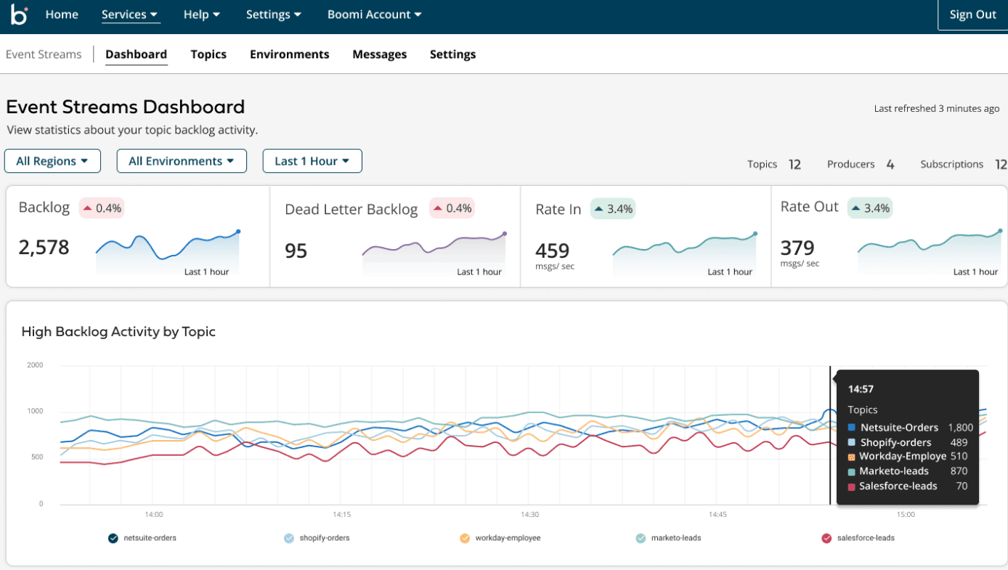Open the Help menu
The width and height of the screenshot is (1008, 570).
click(202, 15)
